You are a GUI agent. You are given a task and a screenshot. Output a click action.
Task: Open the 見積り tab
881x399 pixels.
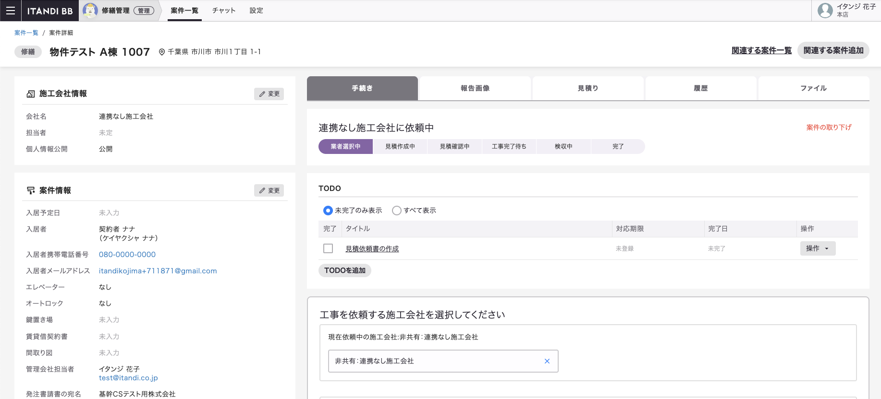588,88
